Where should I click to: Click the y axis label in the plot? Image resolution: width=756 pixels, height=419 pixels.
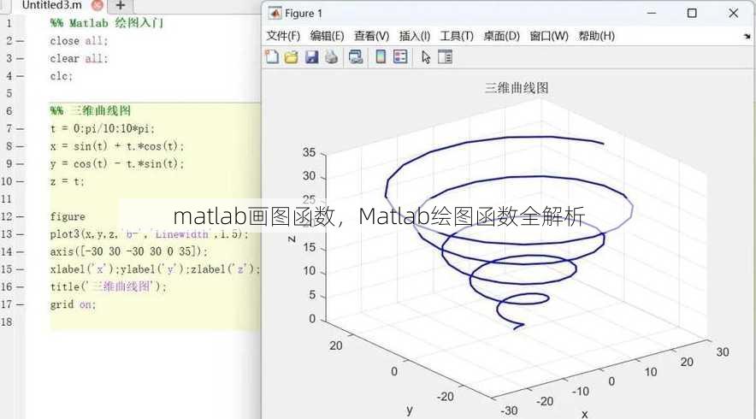(410, 410)
